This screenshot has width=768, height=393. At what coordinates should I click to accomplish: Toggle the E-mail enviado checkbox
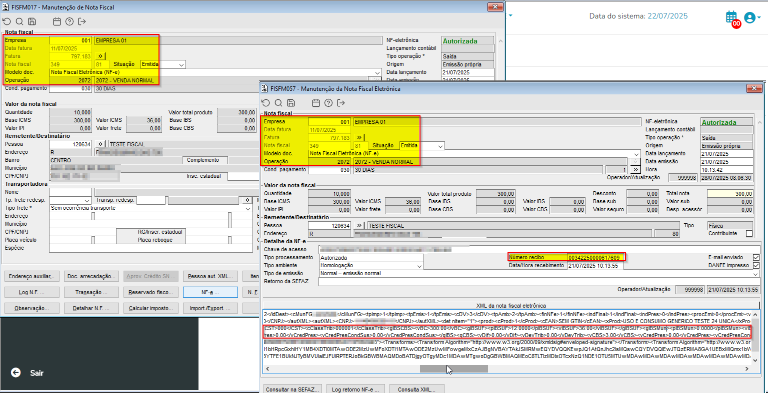click(756, 258)
